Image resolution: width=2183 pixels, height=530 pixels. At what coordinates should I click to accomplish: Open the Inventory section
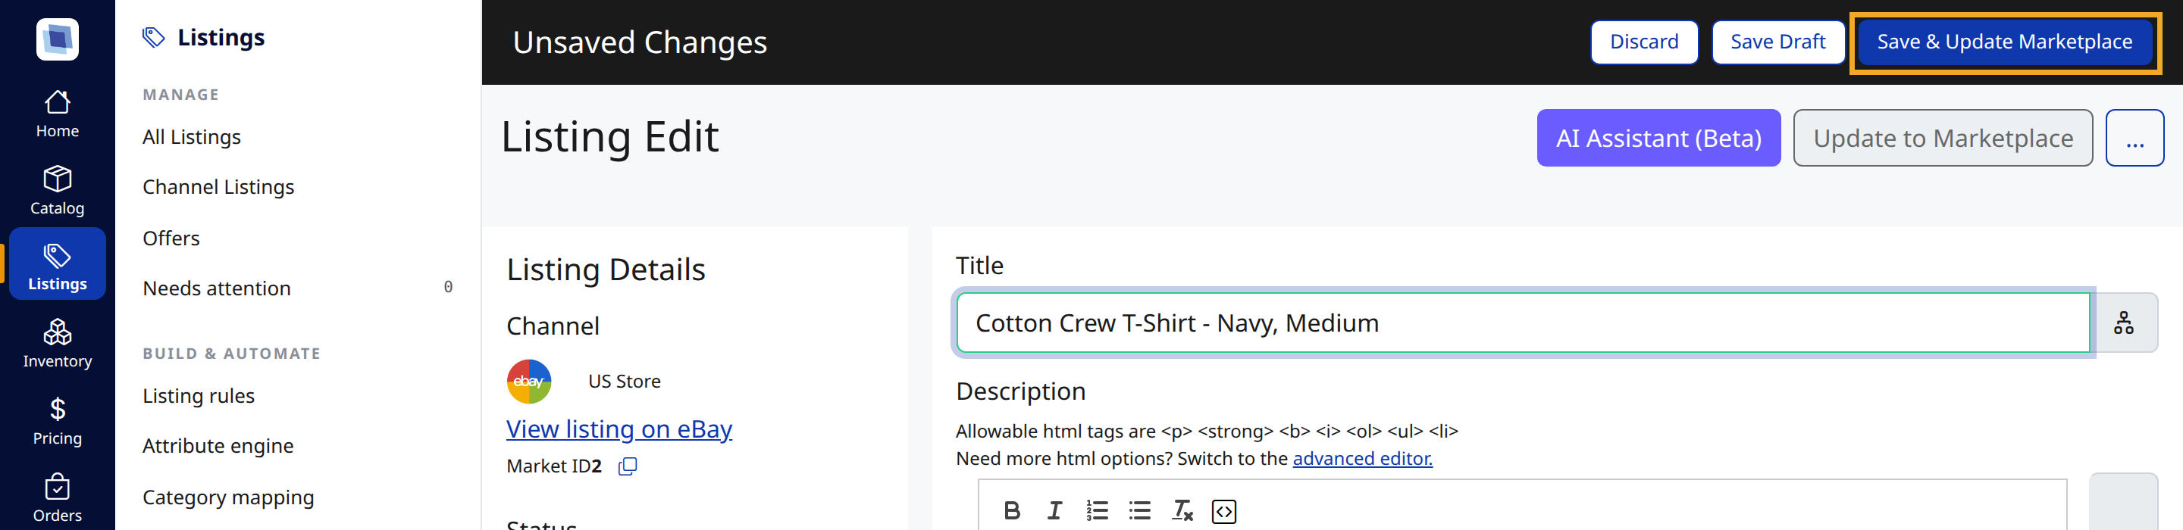[58, 343]
